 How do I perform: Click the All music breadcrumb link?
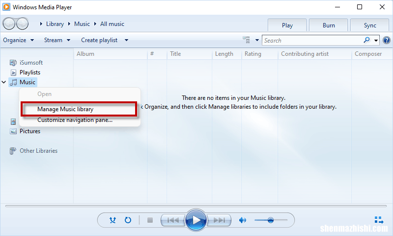coord(112,24)
